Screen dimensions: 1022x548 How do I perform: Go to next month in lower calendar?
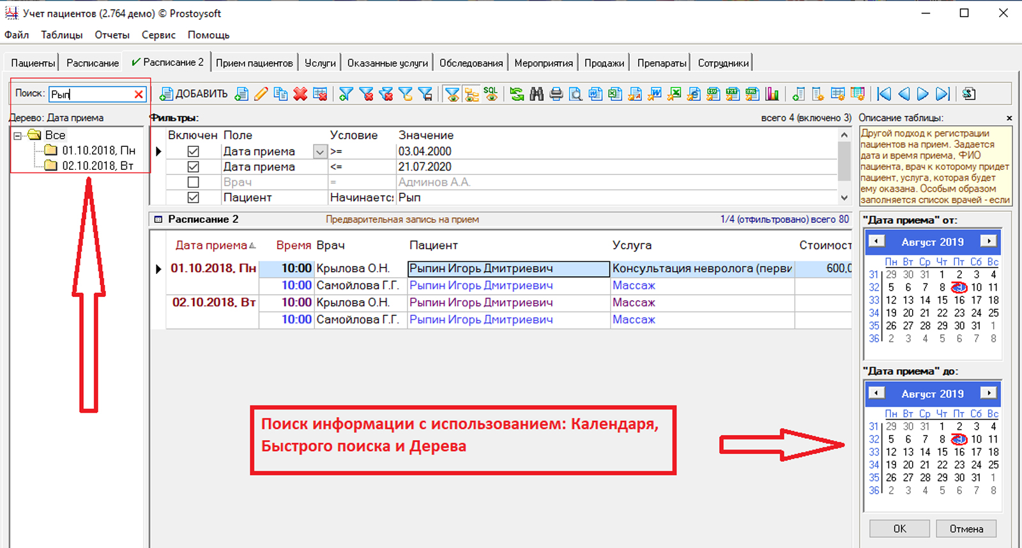989,393
